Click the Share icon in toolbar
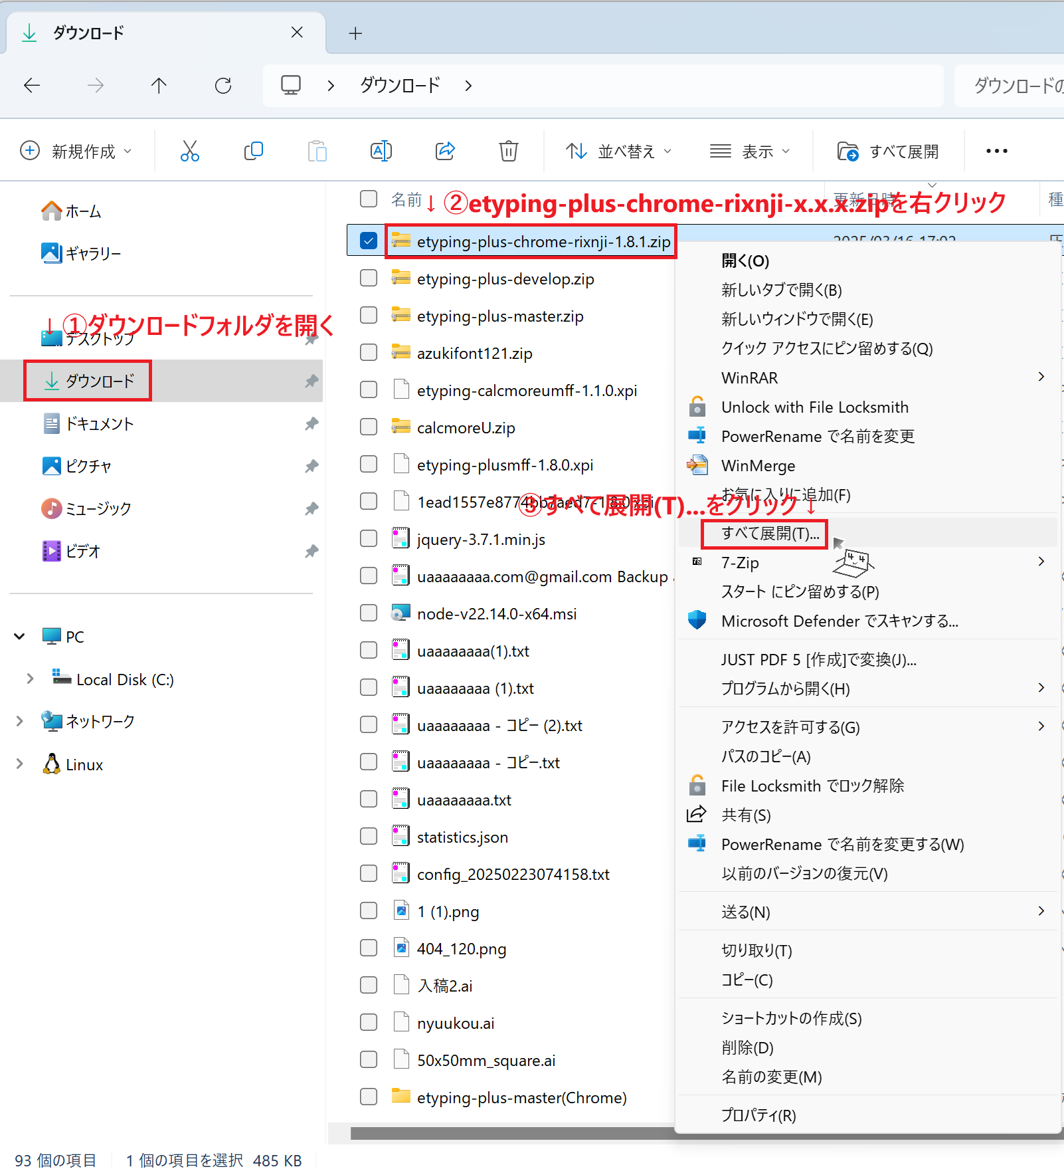 pyautogui.click(x=445, y=151)
